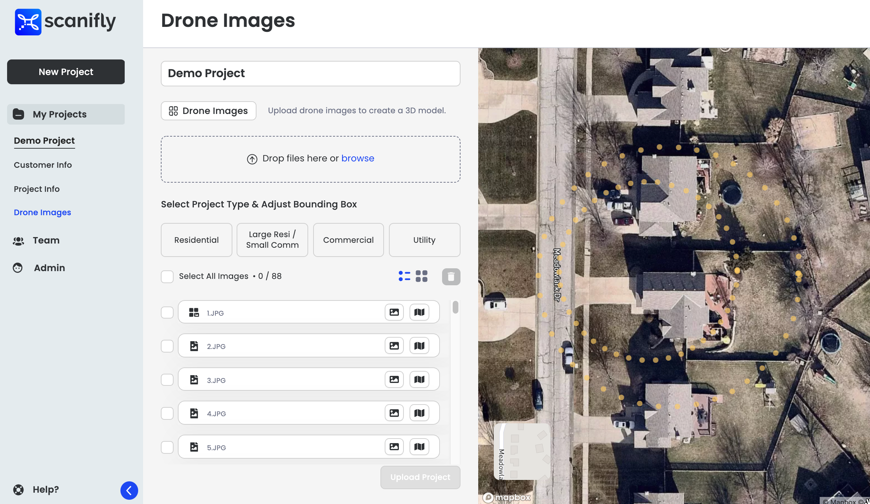
Task: Click the upload arrow icon in drop zone
Action: 252,159
